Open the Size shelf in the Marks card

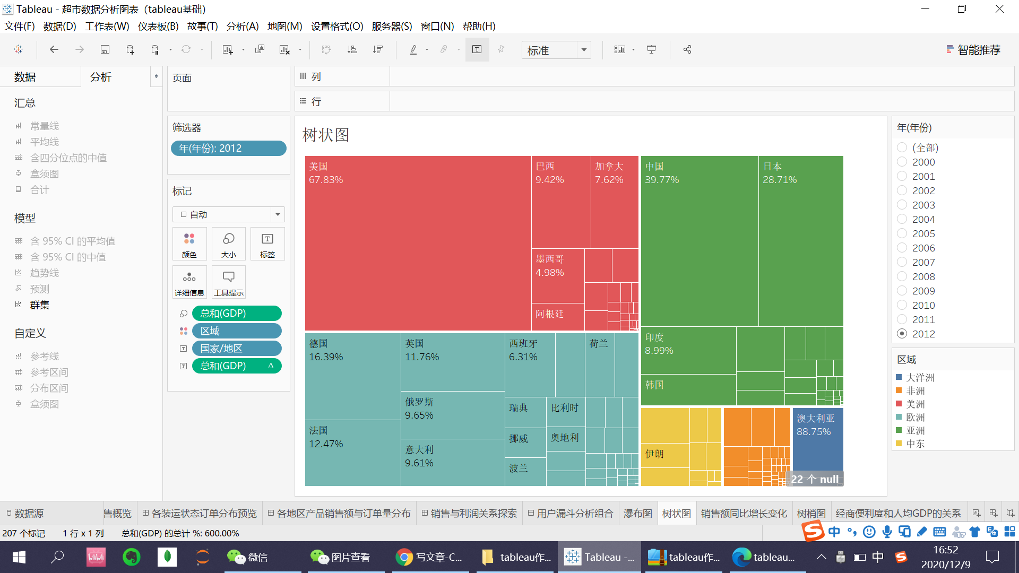(228, 244)
